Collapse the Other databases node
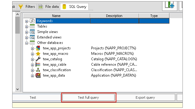This screenshot has width=195, height=109. [27, 43]
